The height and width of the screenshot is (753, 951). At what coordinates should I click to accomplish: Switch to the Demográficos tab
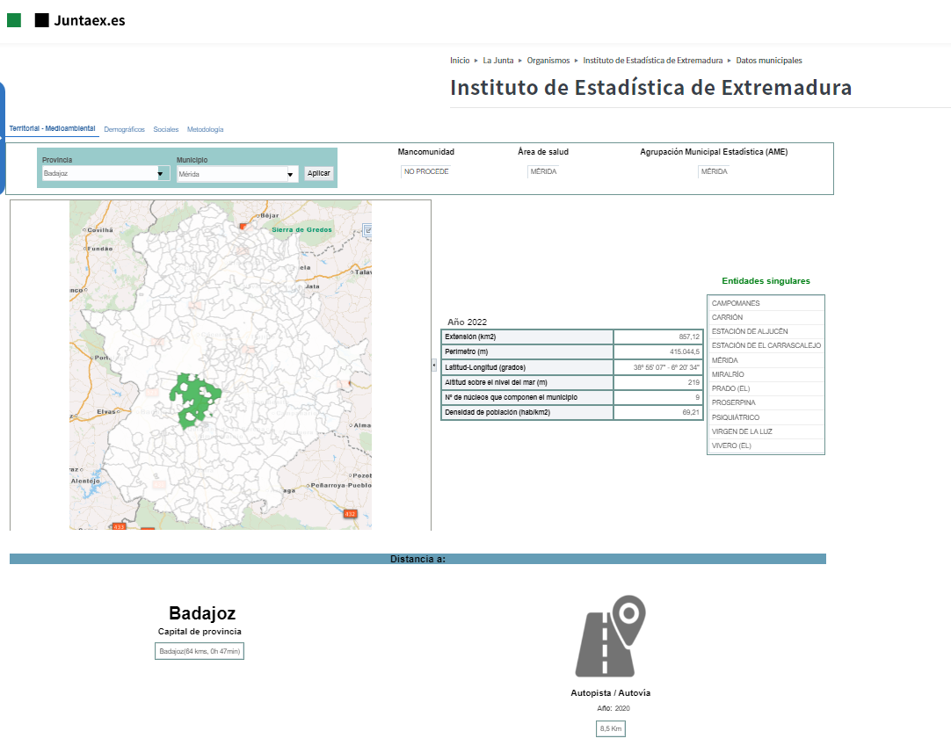[x=124, y=129]
